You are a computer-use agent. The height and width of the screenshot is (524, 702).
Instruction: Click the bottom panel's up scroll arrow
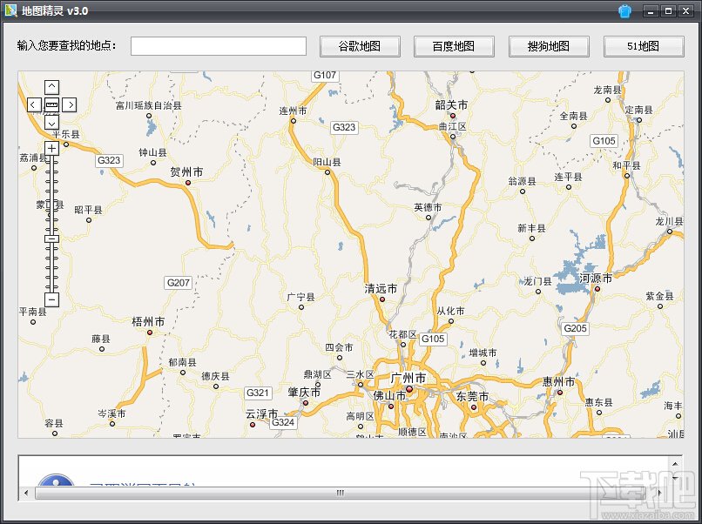point(675,464)
